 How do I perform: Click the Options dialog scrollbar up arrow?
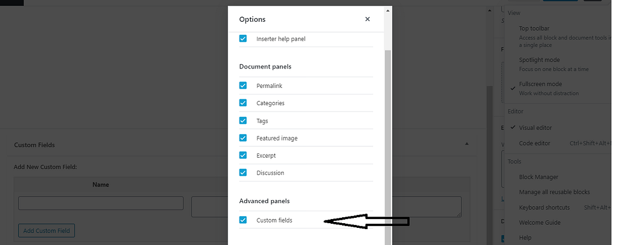coord(388,11)
